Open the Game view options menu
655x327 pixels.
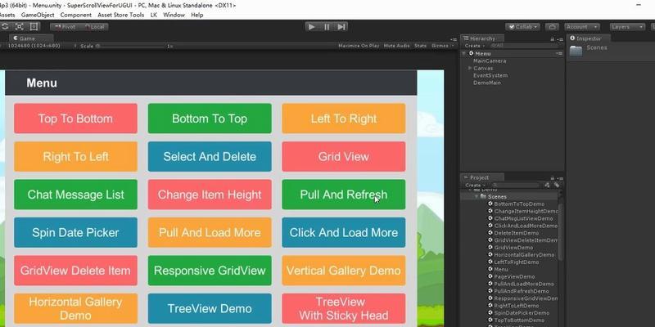(454, 39)
